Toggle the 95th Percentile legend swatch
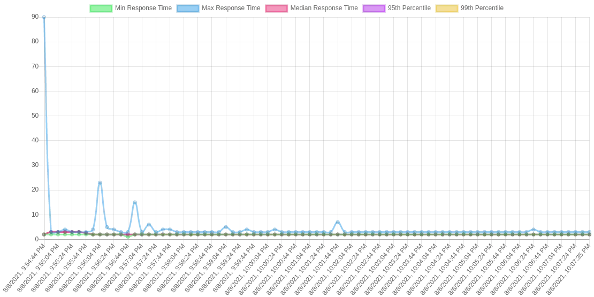This screenshot has height=297, width=594. pyautogui.click(x=374, y=8)
